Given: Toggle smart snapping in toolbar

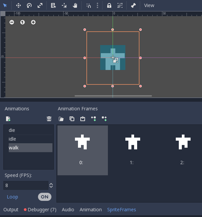Looking at the screenshot, I should (x=88, y=5).
